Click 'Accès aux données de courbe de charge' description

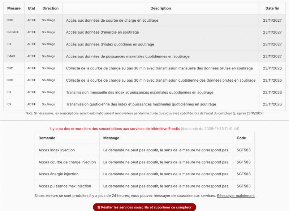(x=112, y=20)
